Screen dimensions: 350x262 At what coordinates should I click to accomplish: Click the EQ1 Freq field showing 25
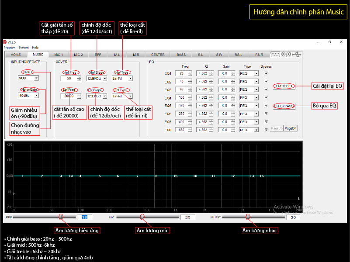click(181, 73)
